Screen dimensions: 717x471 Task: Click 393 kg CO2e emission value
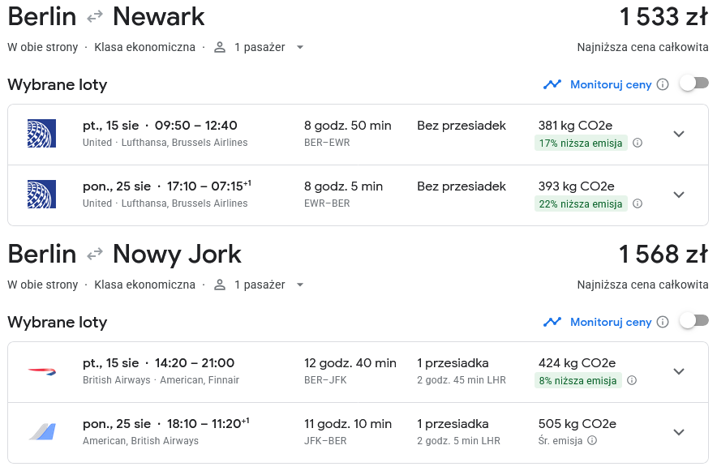click(576, 186)
